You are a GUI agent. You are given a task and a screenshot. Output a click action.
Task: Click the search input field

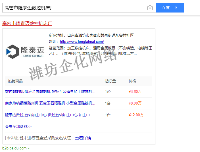74,8
